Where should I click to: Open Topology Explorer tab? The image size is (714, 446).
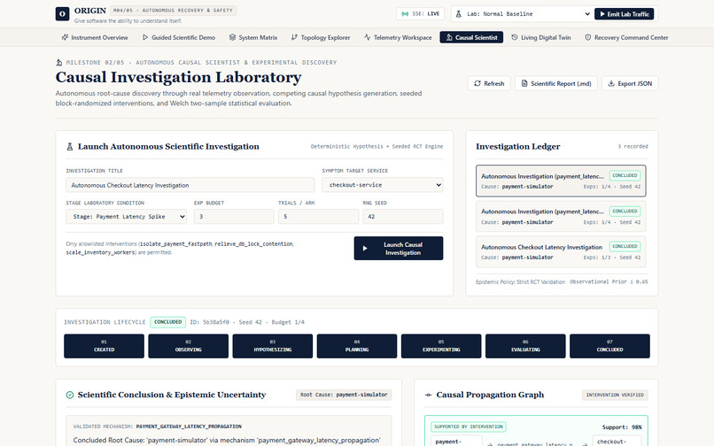321,37
